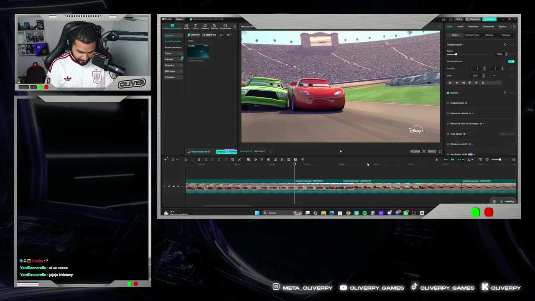
Task: Reset the Mezcla settings
Action: (x=505, y=93)
